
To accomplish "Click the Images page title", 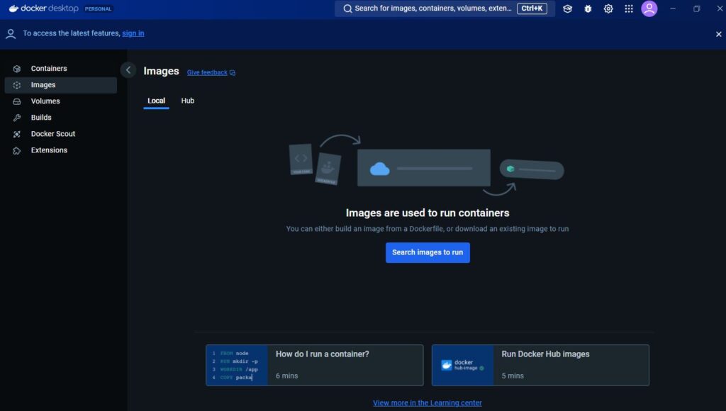I will tap(161, 71).
